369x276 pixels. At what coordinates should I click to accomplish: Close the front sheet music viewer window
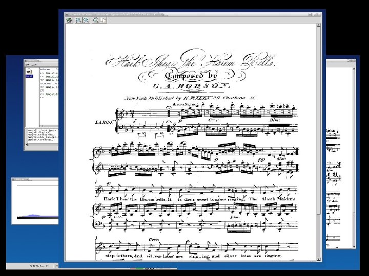click(319, 14)
